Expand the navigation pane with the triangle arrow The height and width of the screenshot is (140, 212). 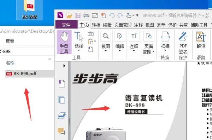click(64, 66)
